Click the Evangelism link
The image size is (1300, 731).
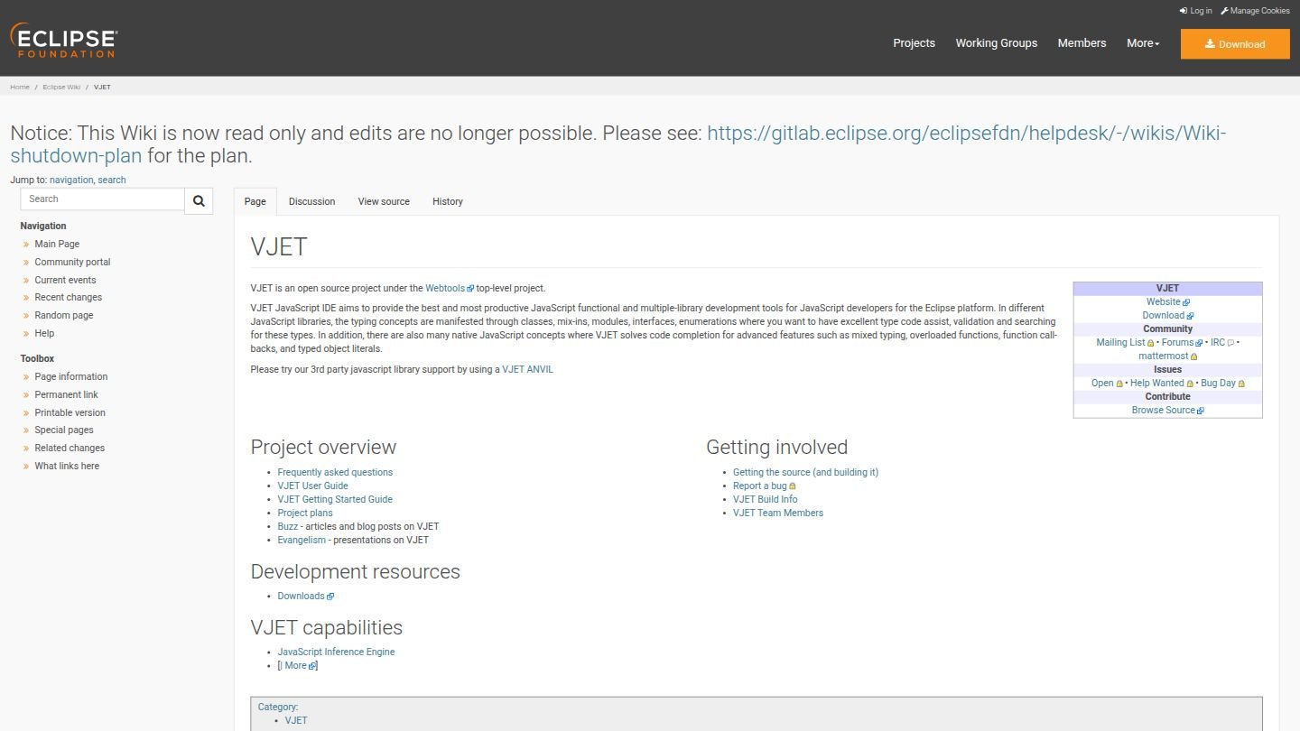pyautogui.click(x=302, y=540)
